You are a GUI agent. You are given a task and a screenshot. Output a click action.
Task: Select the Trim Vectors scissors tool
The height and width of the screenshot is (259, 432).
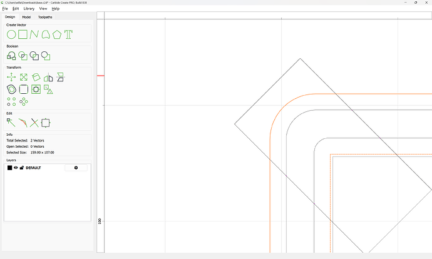click(x=34, y=123)
